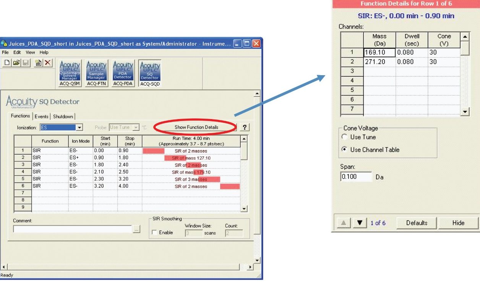This screenshot has width=480, height=282.
Task: Click the Ion Mode column header
Action: 81,141
